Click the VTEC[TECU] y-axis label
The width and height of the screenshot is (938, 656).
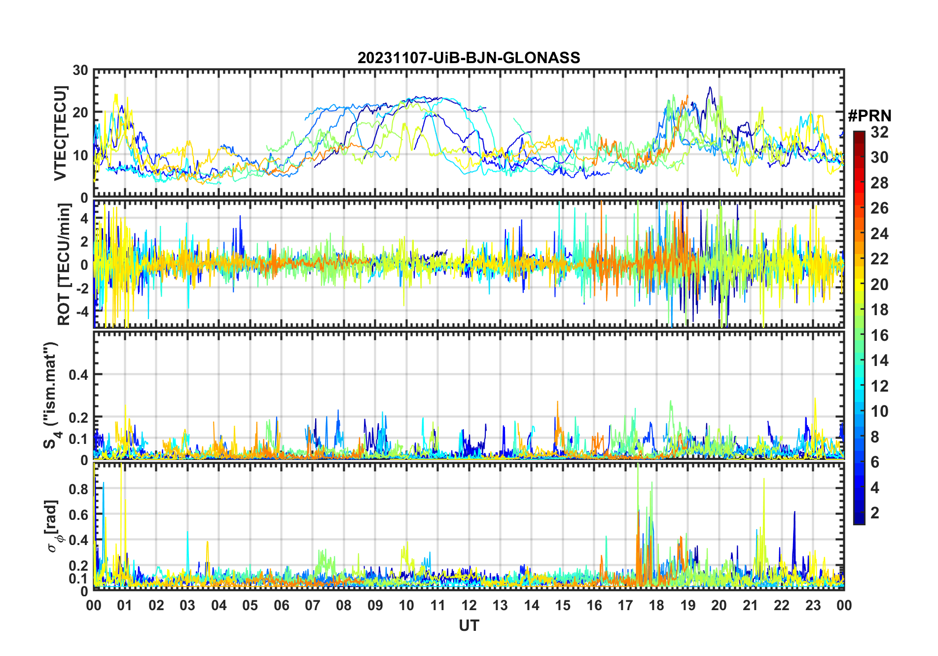pos(60,133)
